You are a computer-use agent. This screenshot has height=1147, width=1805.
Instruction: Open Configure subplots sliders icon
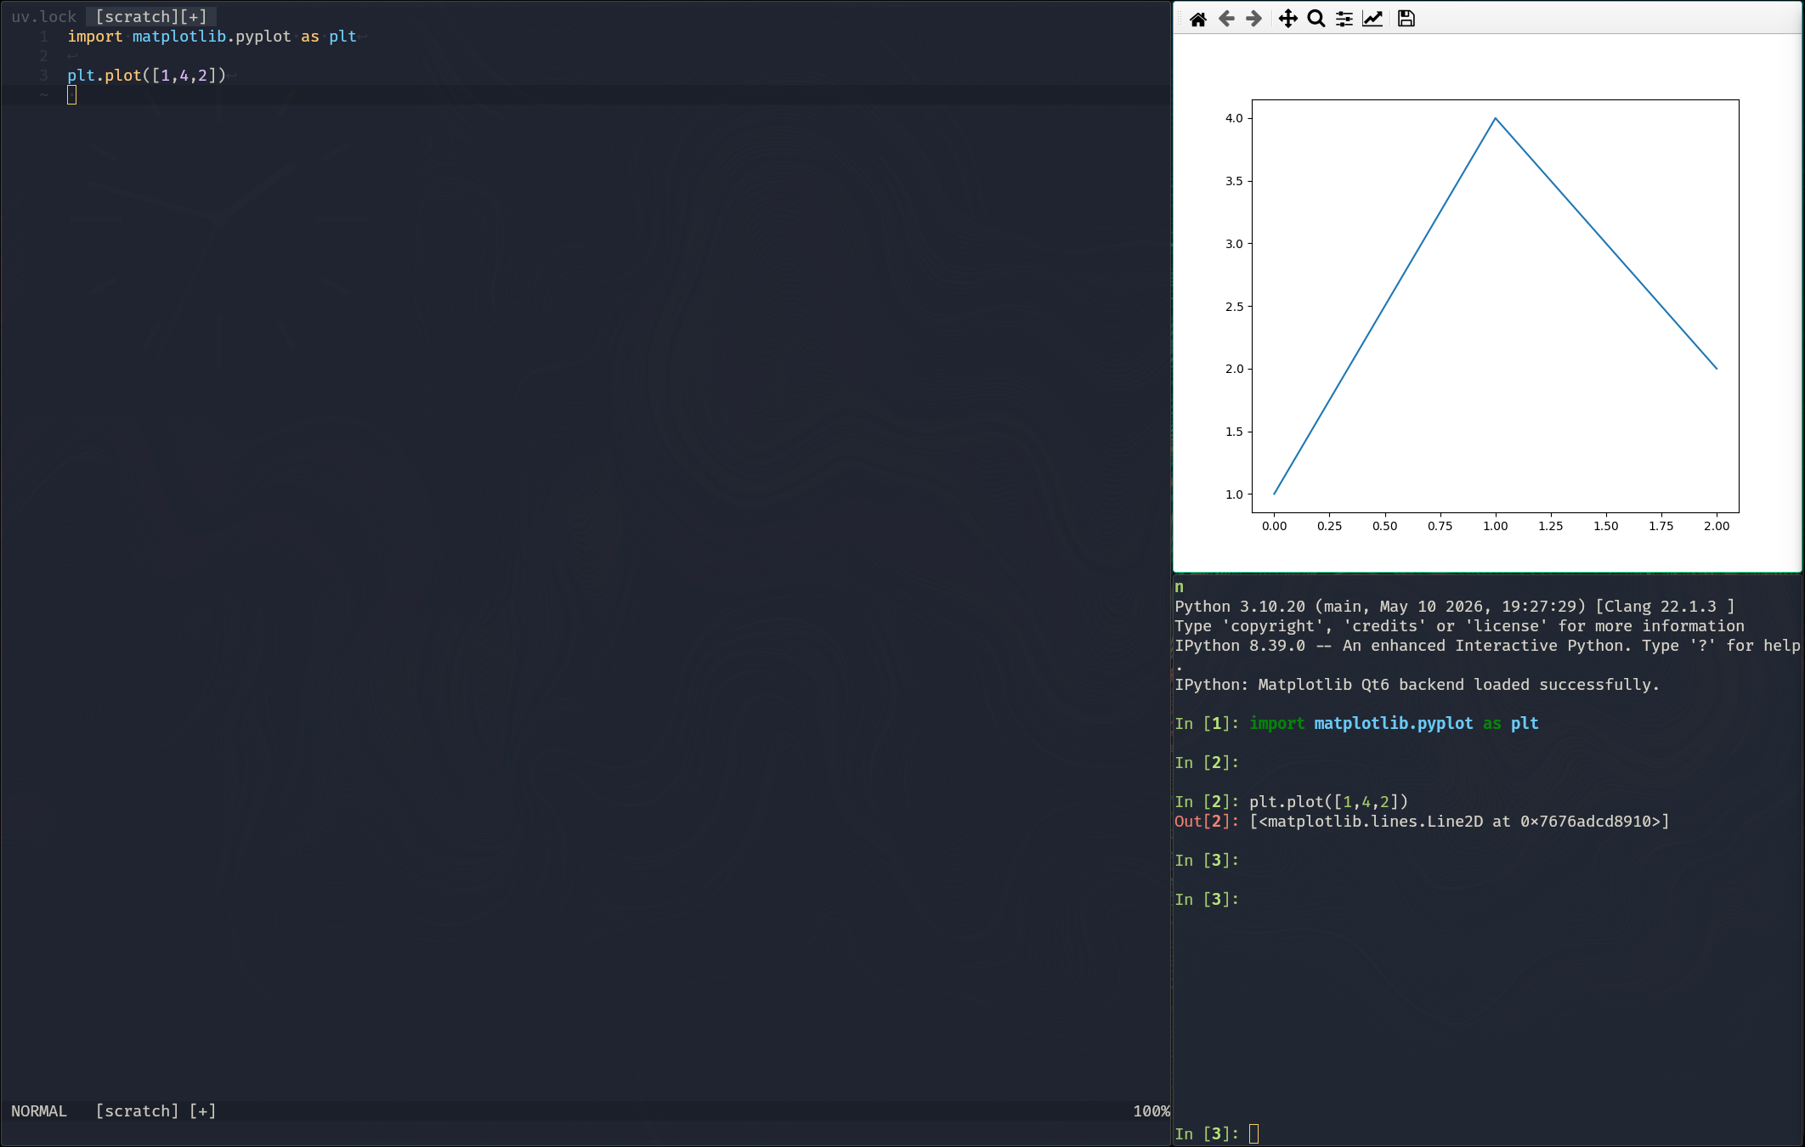(x=1344, y=19)
